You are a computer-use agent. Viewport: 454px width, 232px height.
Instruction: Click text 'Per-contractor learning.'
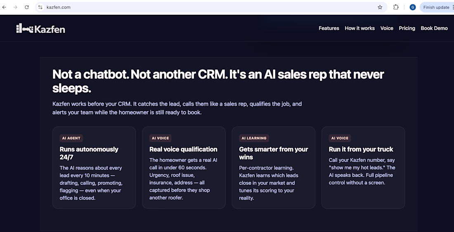coord(266,168)
